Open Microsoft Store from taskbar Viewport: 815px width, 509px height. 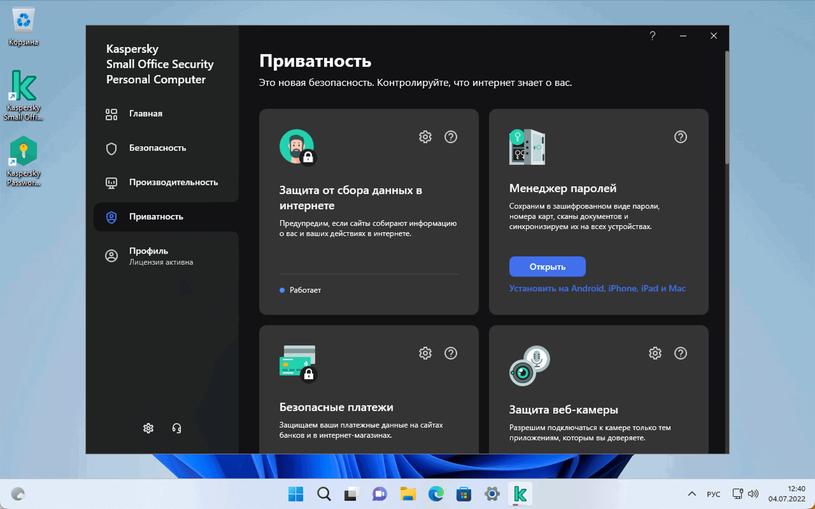(x=464, y=494)
